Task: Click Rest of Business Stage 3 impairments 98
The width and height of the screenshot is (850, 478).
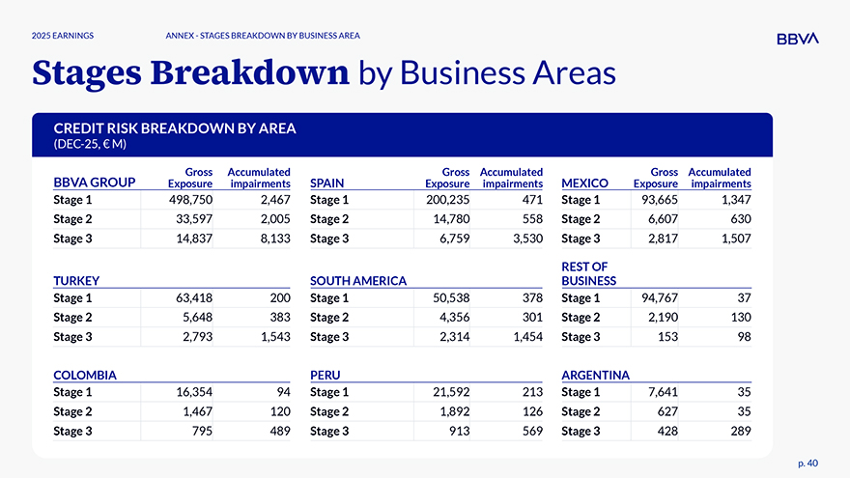Action: [745, 337]
